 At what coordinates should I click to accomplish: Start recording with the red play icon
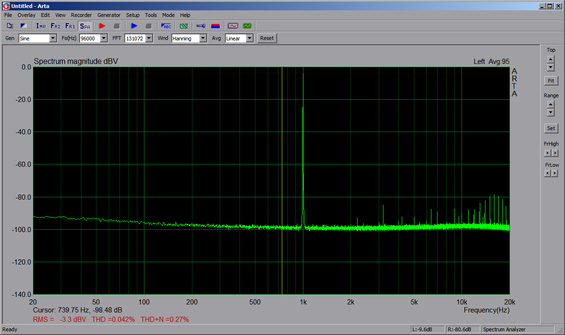102,26
